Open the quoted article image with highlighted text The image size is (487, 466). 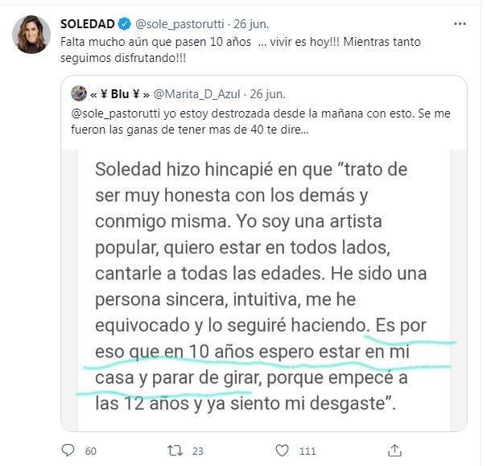point(264,291)
